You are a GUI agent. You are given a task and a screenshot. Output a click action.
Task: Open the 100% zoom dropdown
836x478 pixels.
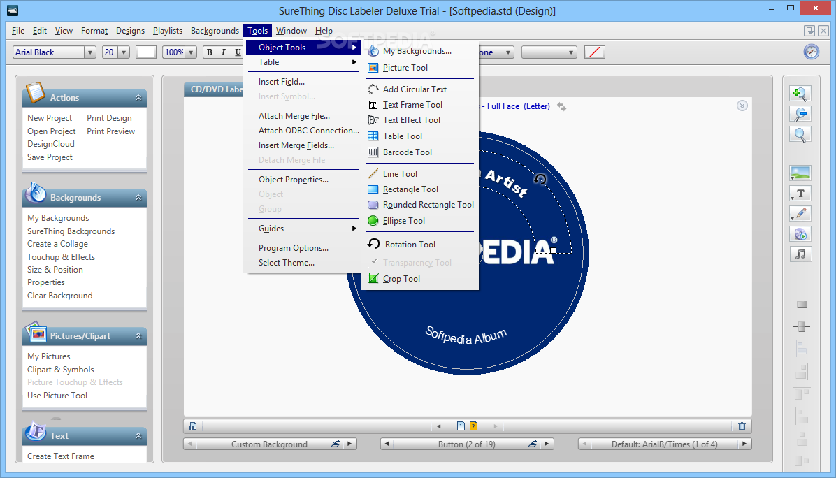tap(191, 52)
